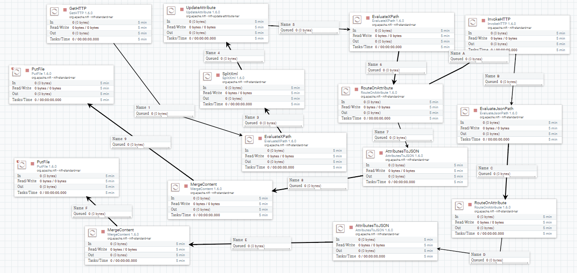
Task: Select the EvaluateJsonPath processor icon
Action: [465, 111]
